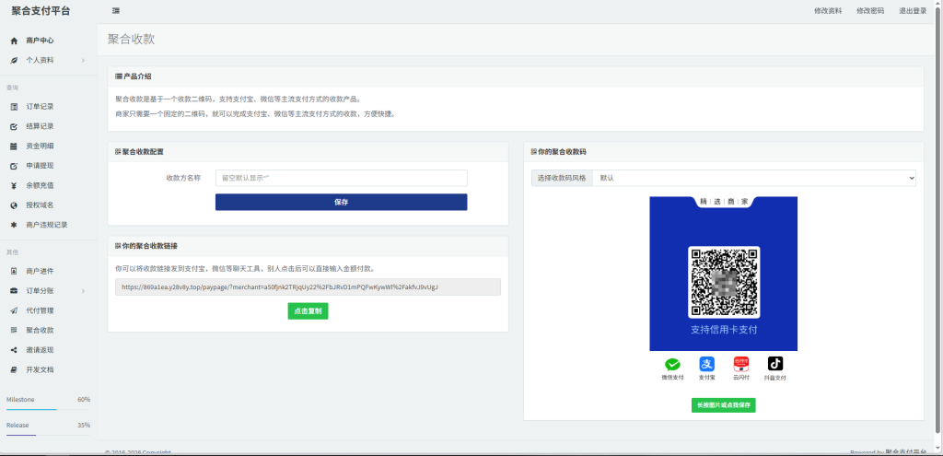Click the Release progress bar

point(48,434)
